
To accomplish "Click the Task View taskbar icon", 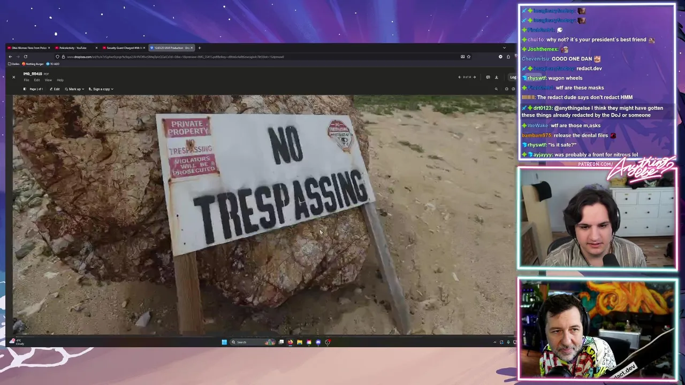I will 281,342.
